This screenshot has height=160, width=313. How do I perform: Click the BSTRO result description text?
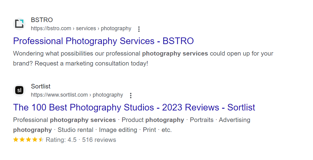(x=143, y=54)
